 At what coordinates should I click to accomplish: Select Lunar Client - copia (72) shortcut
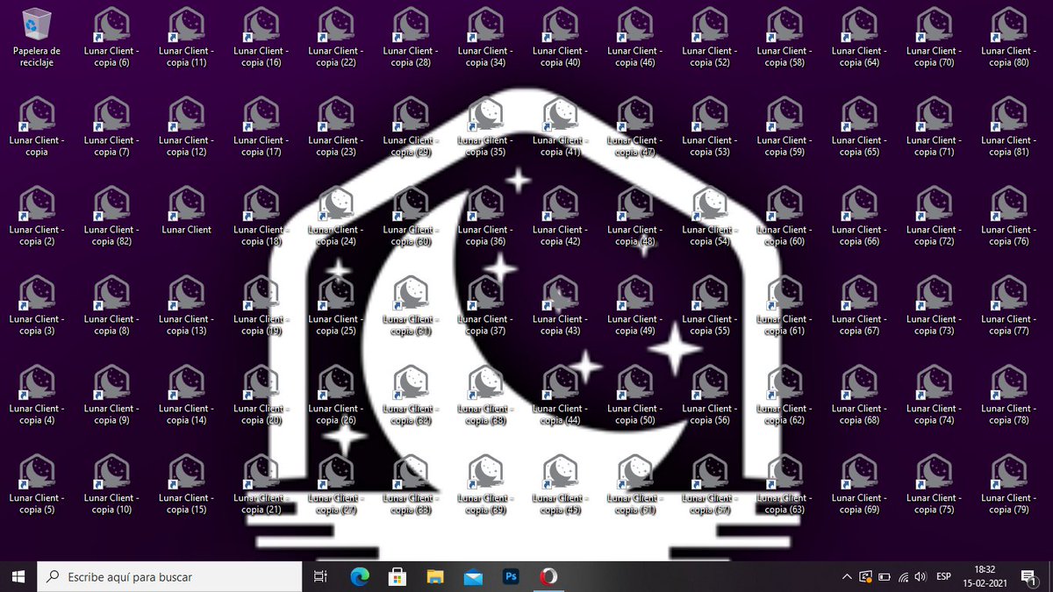pyautogui.click(x=934, y=218)
